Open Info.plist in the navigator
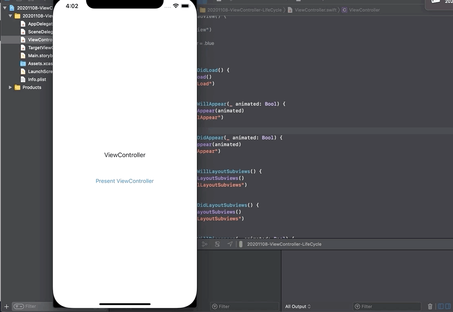This screenshot has width=453, height=312. [x=37, y=79]
